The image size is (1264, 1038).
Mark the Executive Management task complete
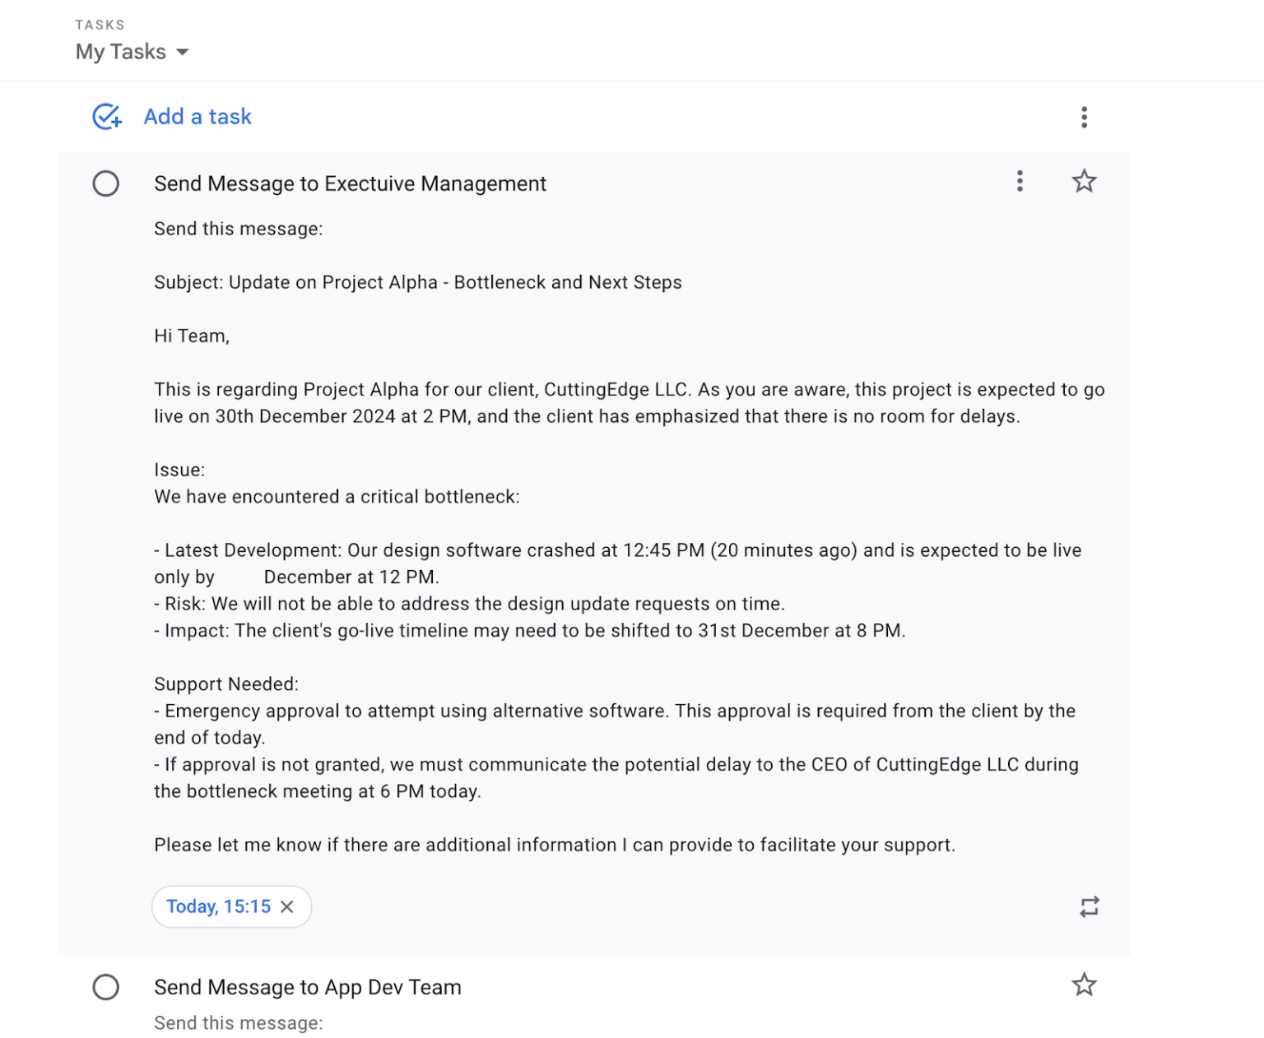tap(106, 183)
